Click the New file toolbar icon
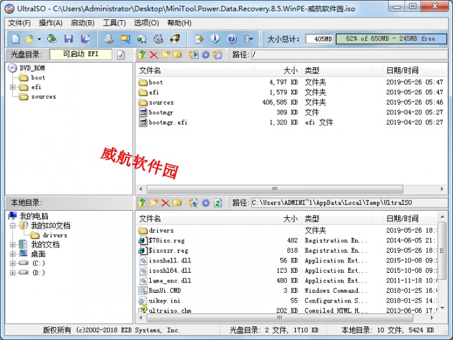The width and height of the screenshot is (453, 340). coord(16,39)
